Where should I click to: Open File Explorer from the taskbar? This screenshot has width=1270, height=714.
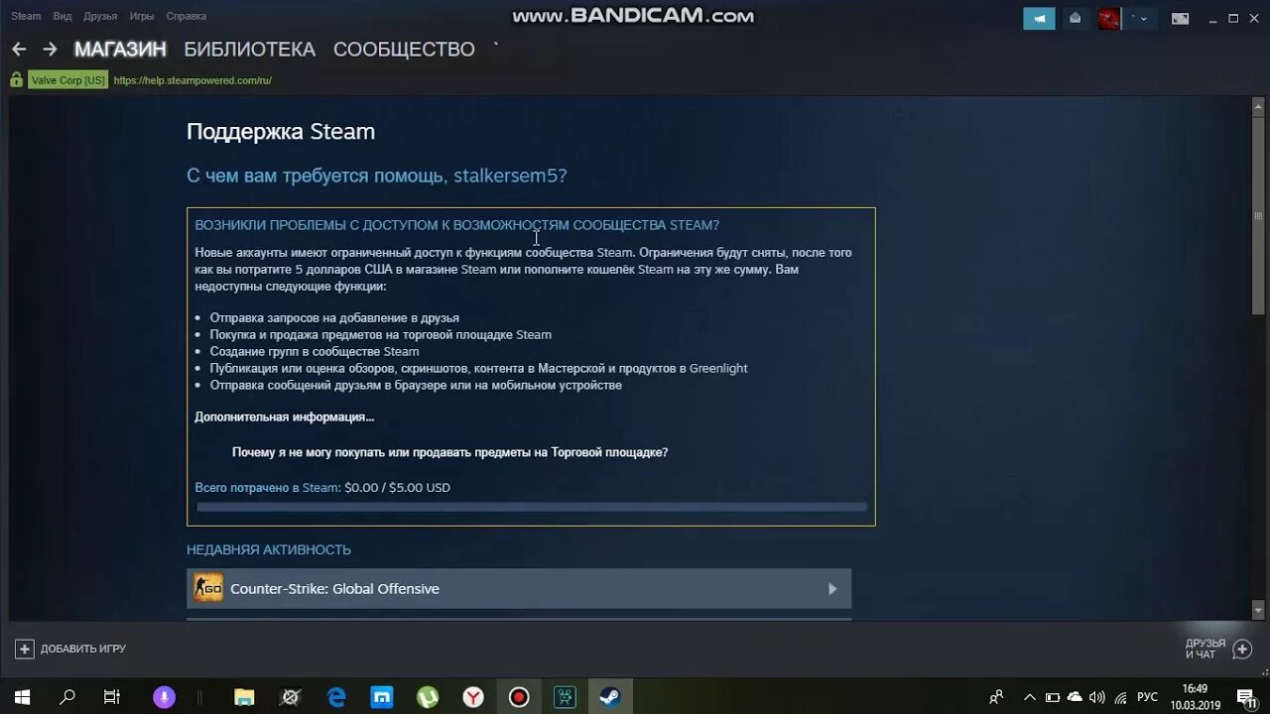[245, 697]
